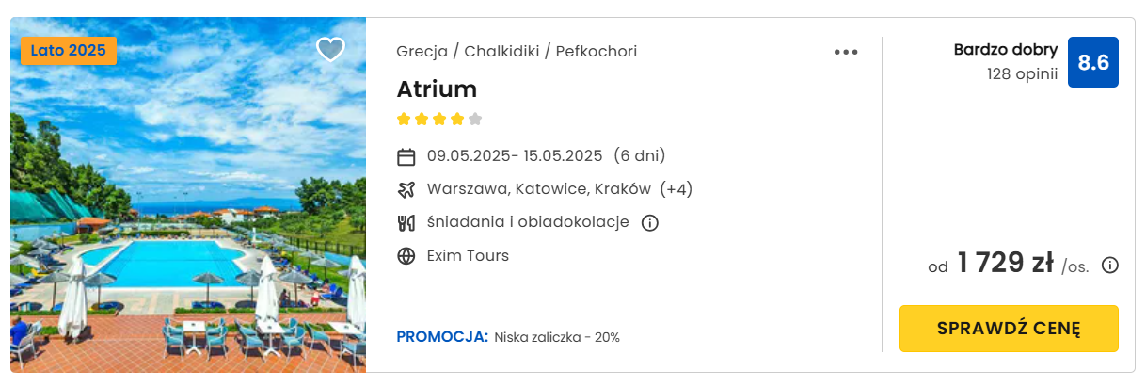The width and height of the screenshot is (1146, 387).
Task: Open the hotel pool photo thumbnail
Action: 188,195
